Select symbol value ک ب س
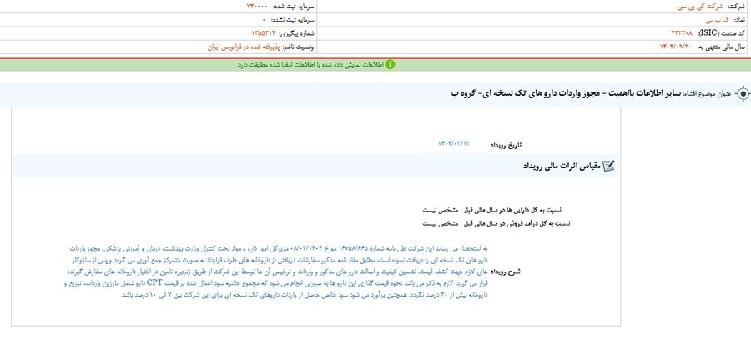Viewport: 751px width, 339px height. pyautogui.click(x=718, y=20)
